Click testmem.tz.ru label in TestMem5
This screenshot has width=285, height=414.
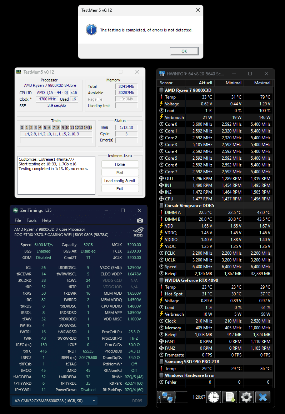(120, 156)
